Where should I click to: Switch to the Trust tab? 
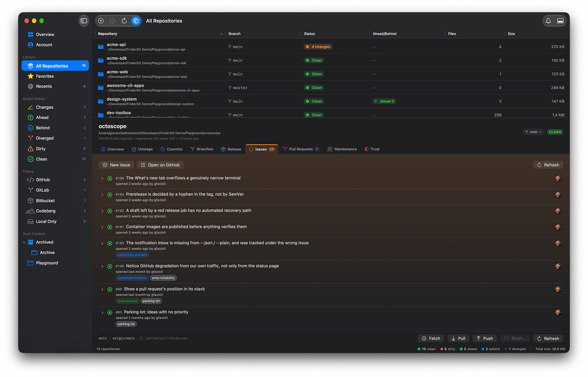pyautogui.click(x=372, y=149)
